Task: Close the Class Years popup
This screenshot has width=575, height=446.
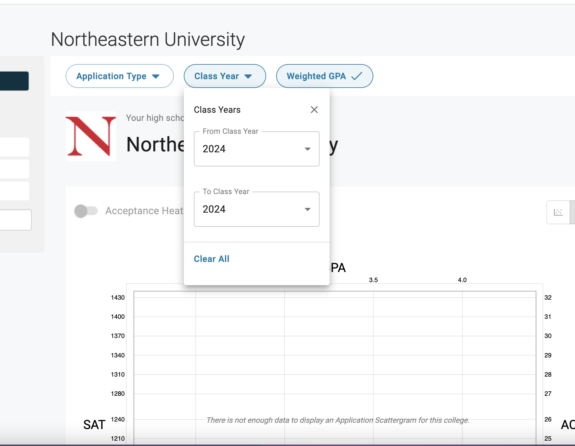Action: pyautogui.click(x=314, y=110)
